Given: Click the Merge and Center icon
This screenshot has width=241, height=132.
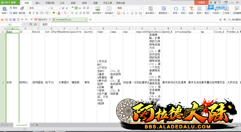Looking at the screenshot, I should pos(98,9).
